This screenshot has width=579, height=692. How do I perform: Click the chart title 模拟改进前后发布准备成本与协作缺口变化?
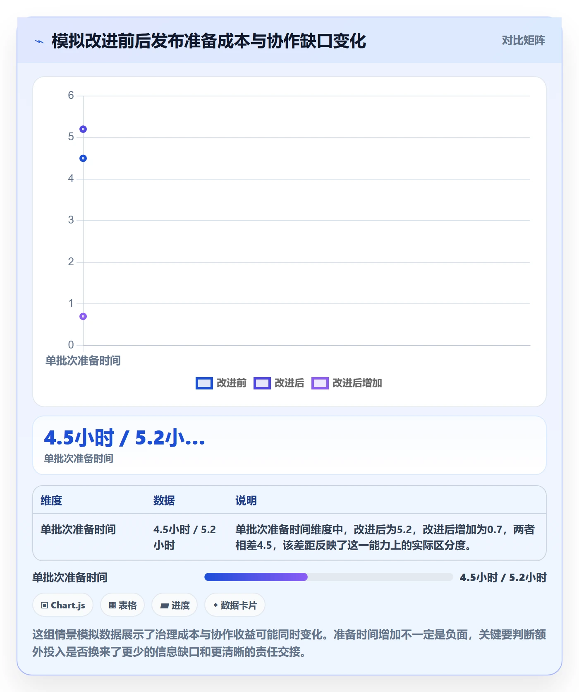209,41
